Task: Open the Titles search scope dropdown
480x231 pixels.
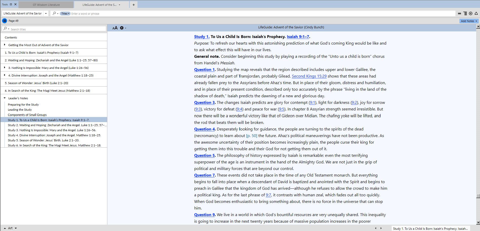Action: [x=65, y=14]
